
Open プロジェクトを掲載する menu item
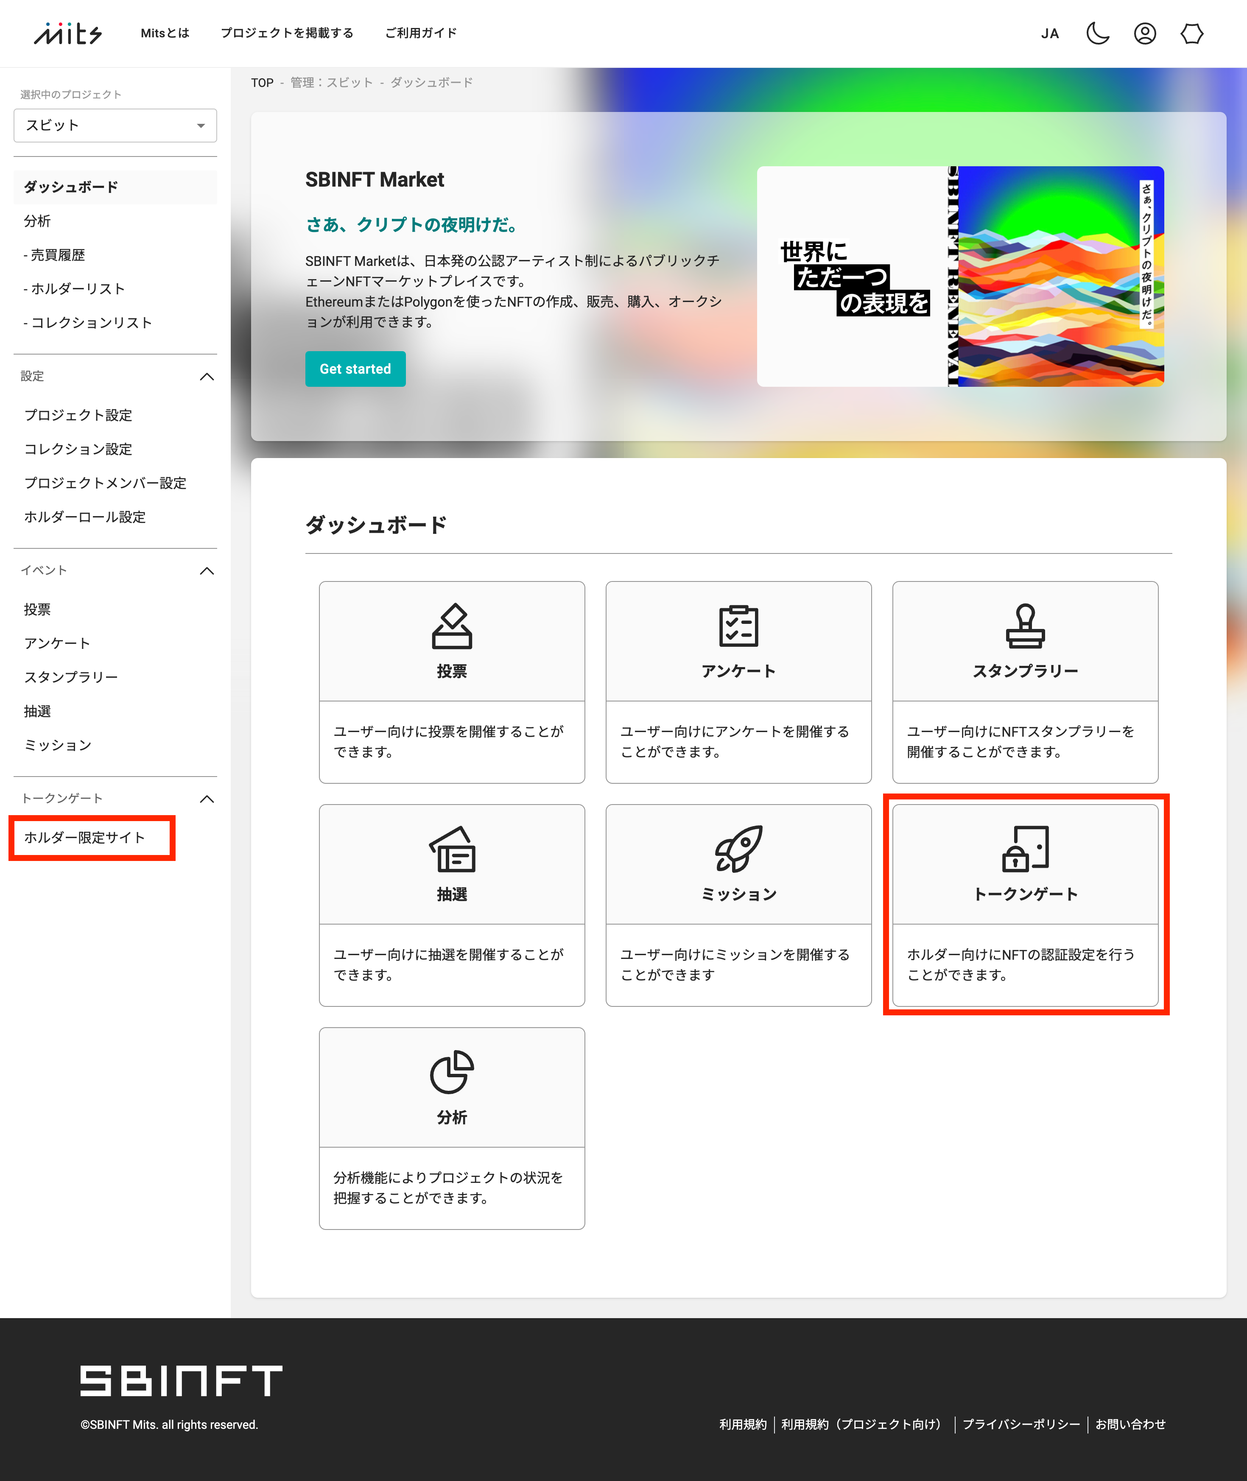pyautogui.click(x=287, y=33)
